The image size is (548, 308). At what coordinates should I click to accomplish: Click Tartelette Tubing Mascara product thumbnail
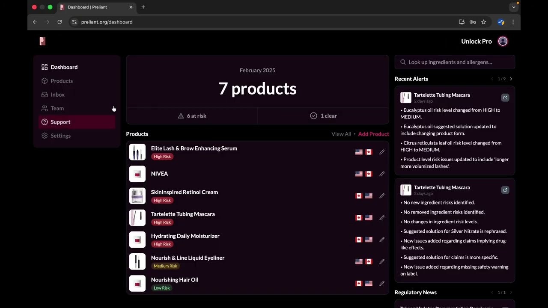(137, 217)
